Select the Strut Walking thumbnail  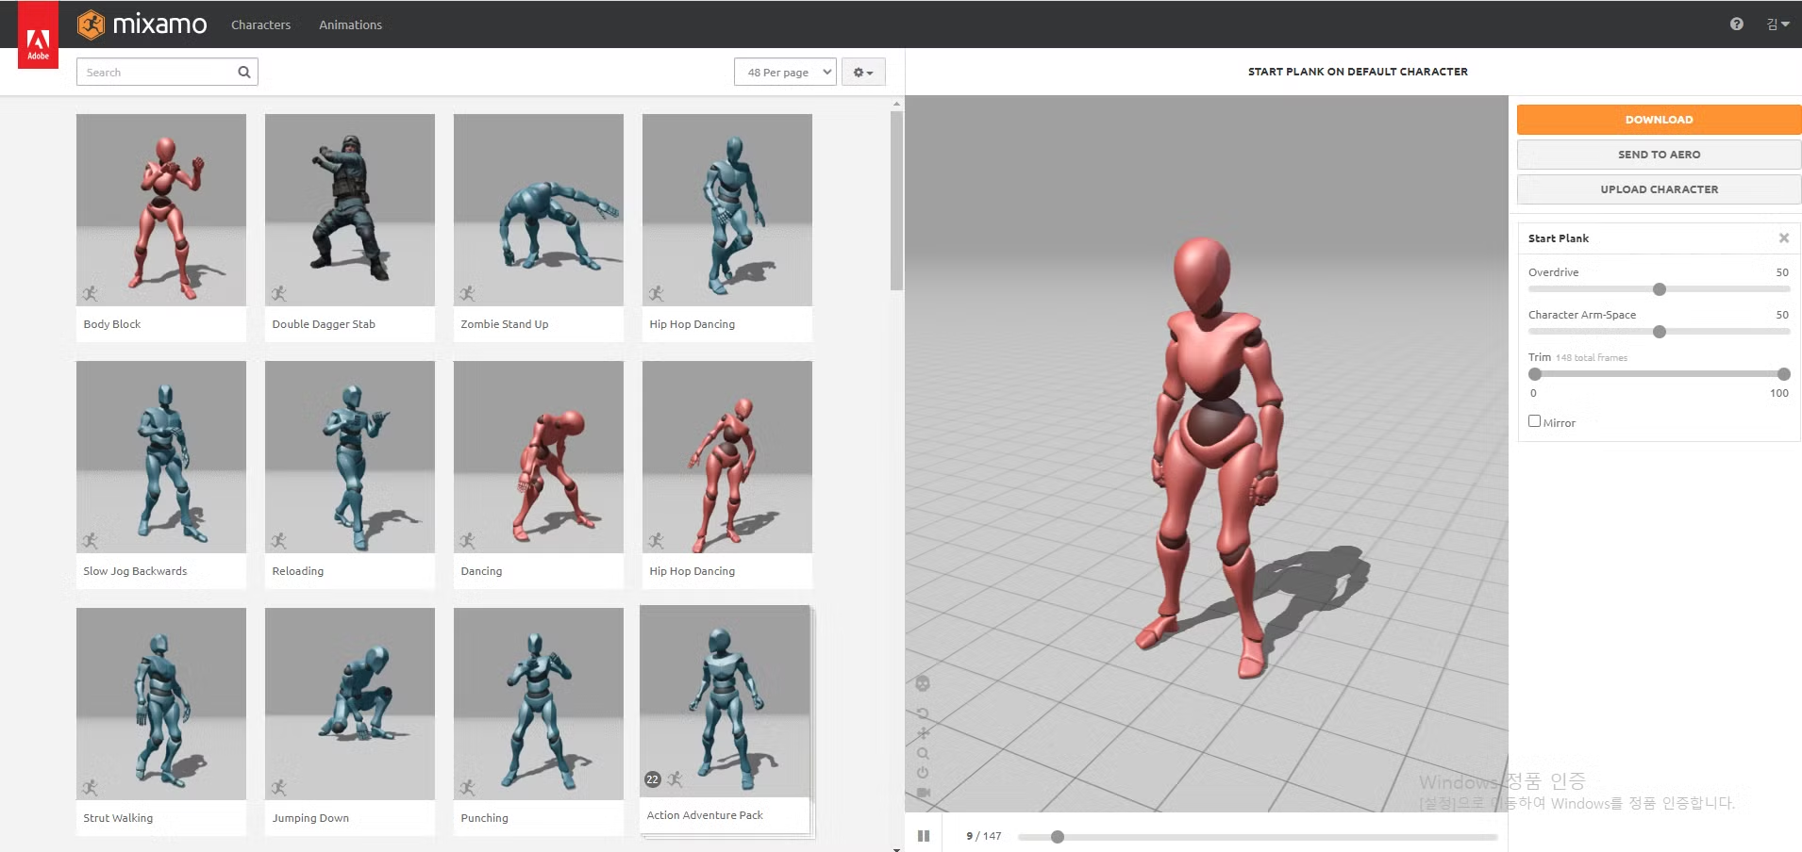pos(161,704)
